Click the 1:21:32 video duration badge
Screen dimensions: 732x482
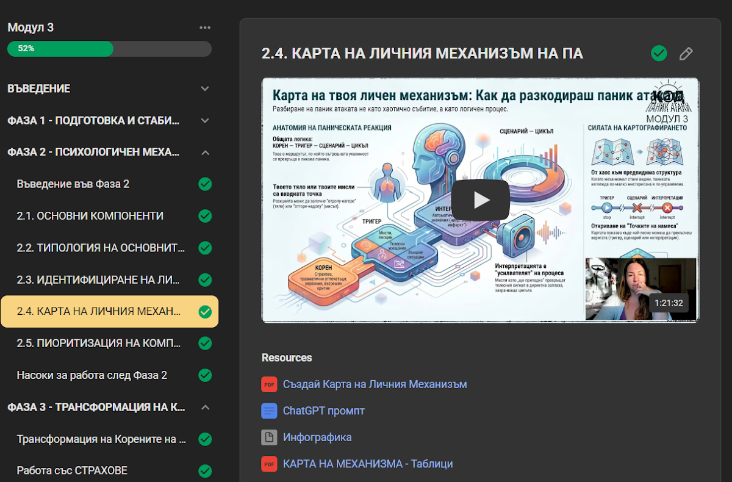pos(669,303)
